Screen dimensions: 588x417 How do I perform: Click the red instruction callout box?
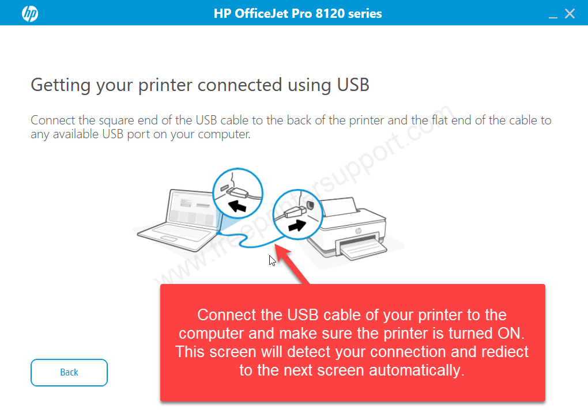coord(352,343)
